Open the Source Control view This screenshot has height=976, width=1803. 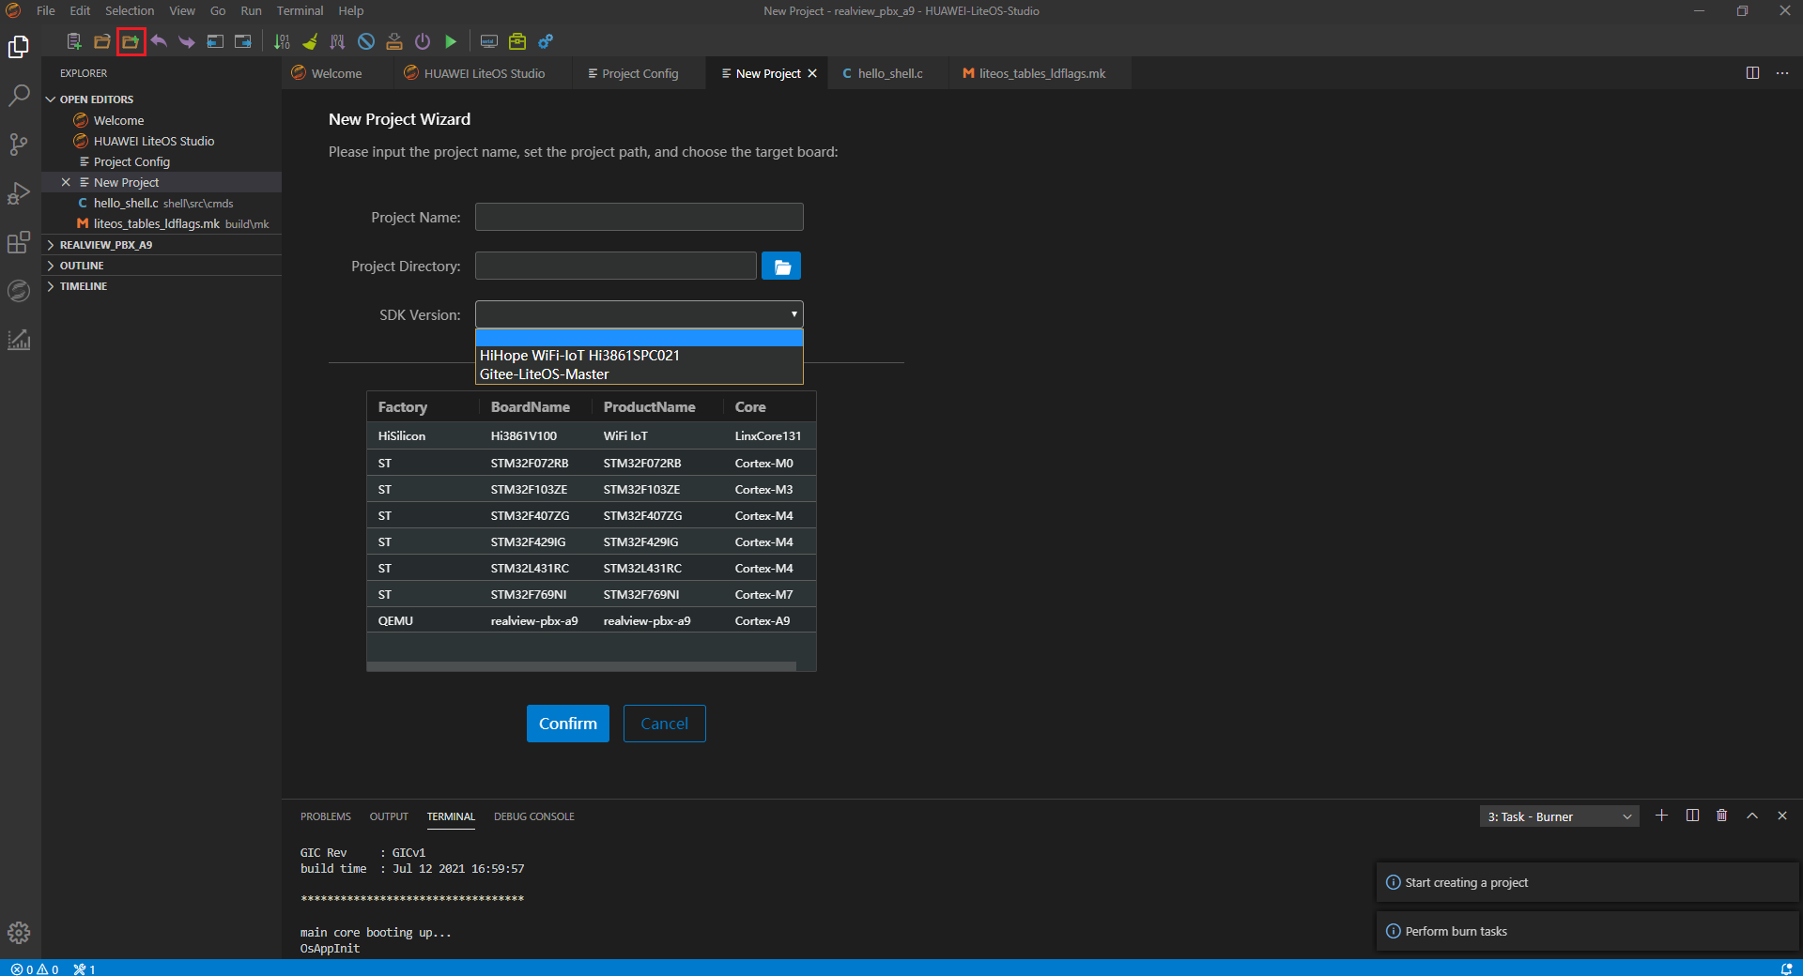point(19,145)
